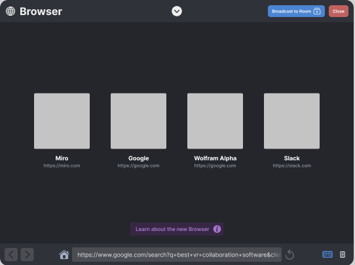Go forward with the right arrow
Viewport: 355px width, 265px height.
click(x=27, y=255)
